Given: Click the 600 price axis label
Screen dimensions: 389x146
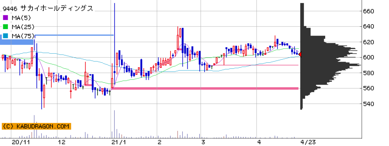Looking at the screenshot, I should (369, 57).
